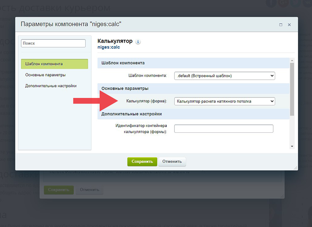Click the dimmed Отменить button in background window

point(89,190)
